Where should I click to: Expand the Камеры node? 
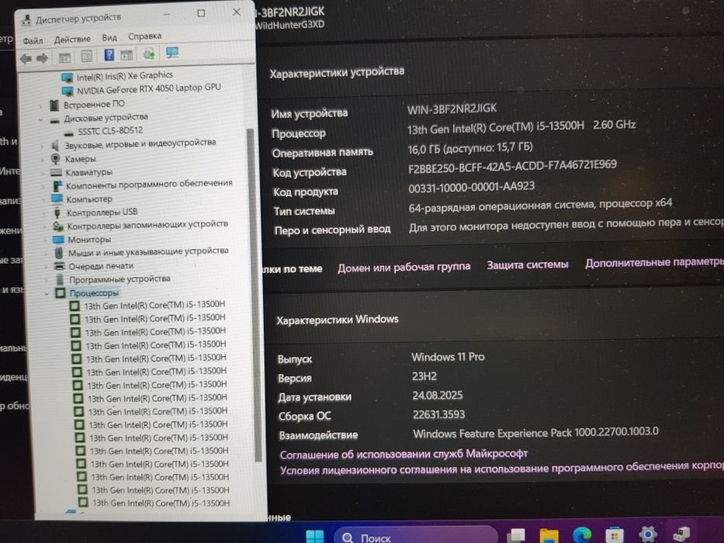pos(43,160)
